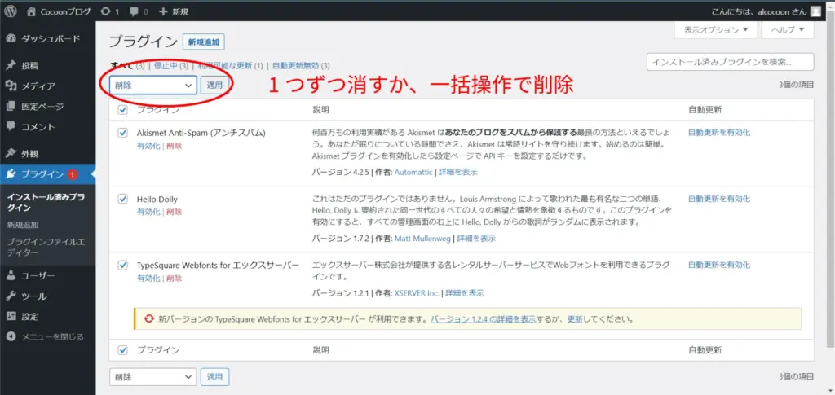Image resolution: width=835 pixels, height=395 pixels.
Task: Show すべて plugins filter
Action: 121,66
